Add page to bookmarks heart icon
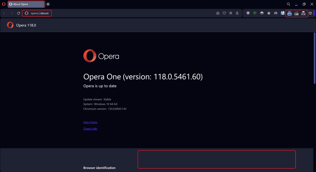 point(224,13)
